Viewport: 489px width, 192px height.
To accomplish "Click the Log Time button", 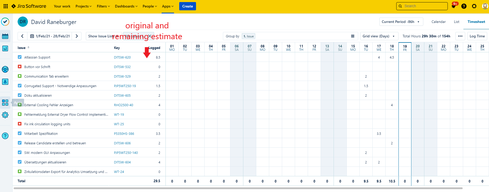I will (x=477, y=36).
